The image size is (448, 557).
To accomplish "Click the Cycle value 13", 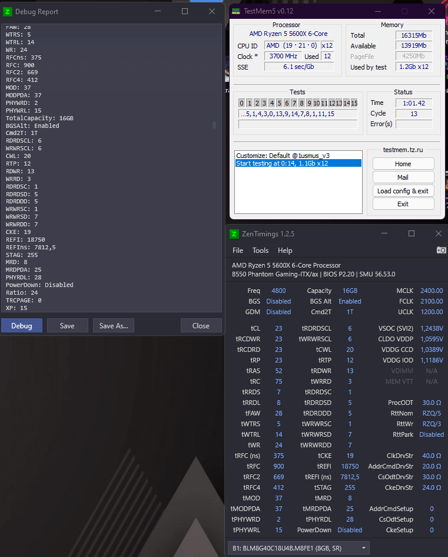I will click(414, 114).
